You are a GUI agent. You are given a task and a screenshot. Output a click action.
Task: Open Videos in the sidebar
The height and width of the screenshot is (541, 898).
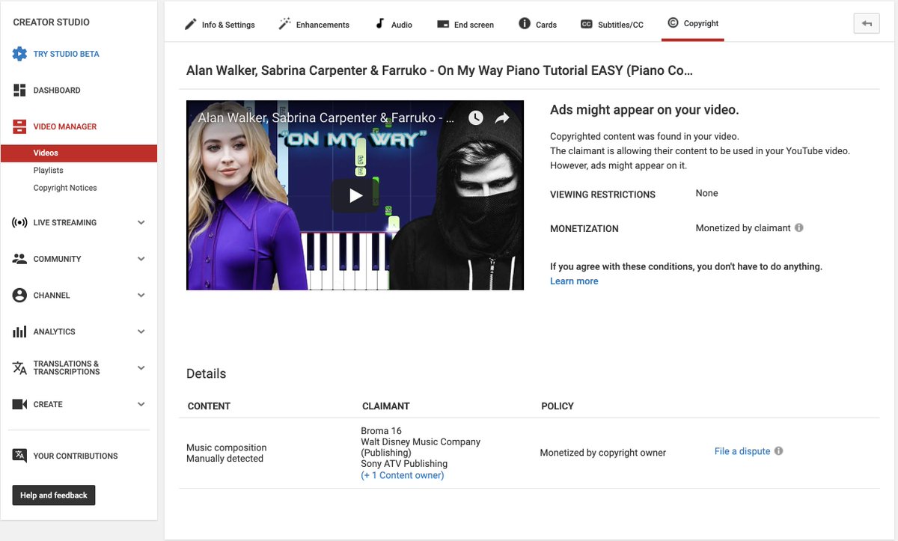[79, 153]
